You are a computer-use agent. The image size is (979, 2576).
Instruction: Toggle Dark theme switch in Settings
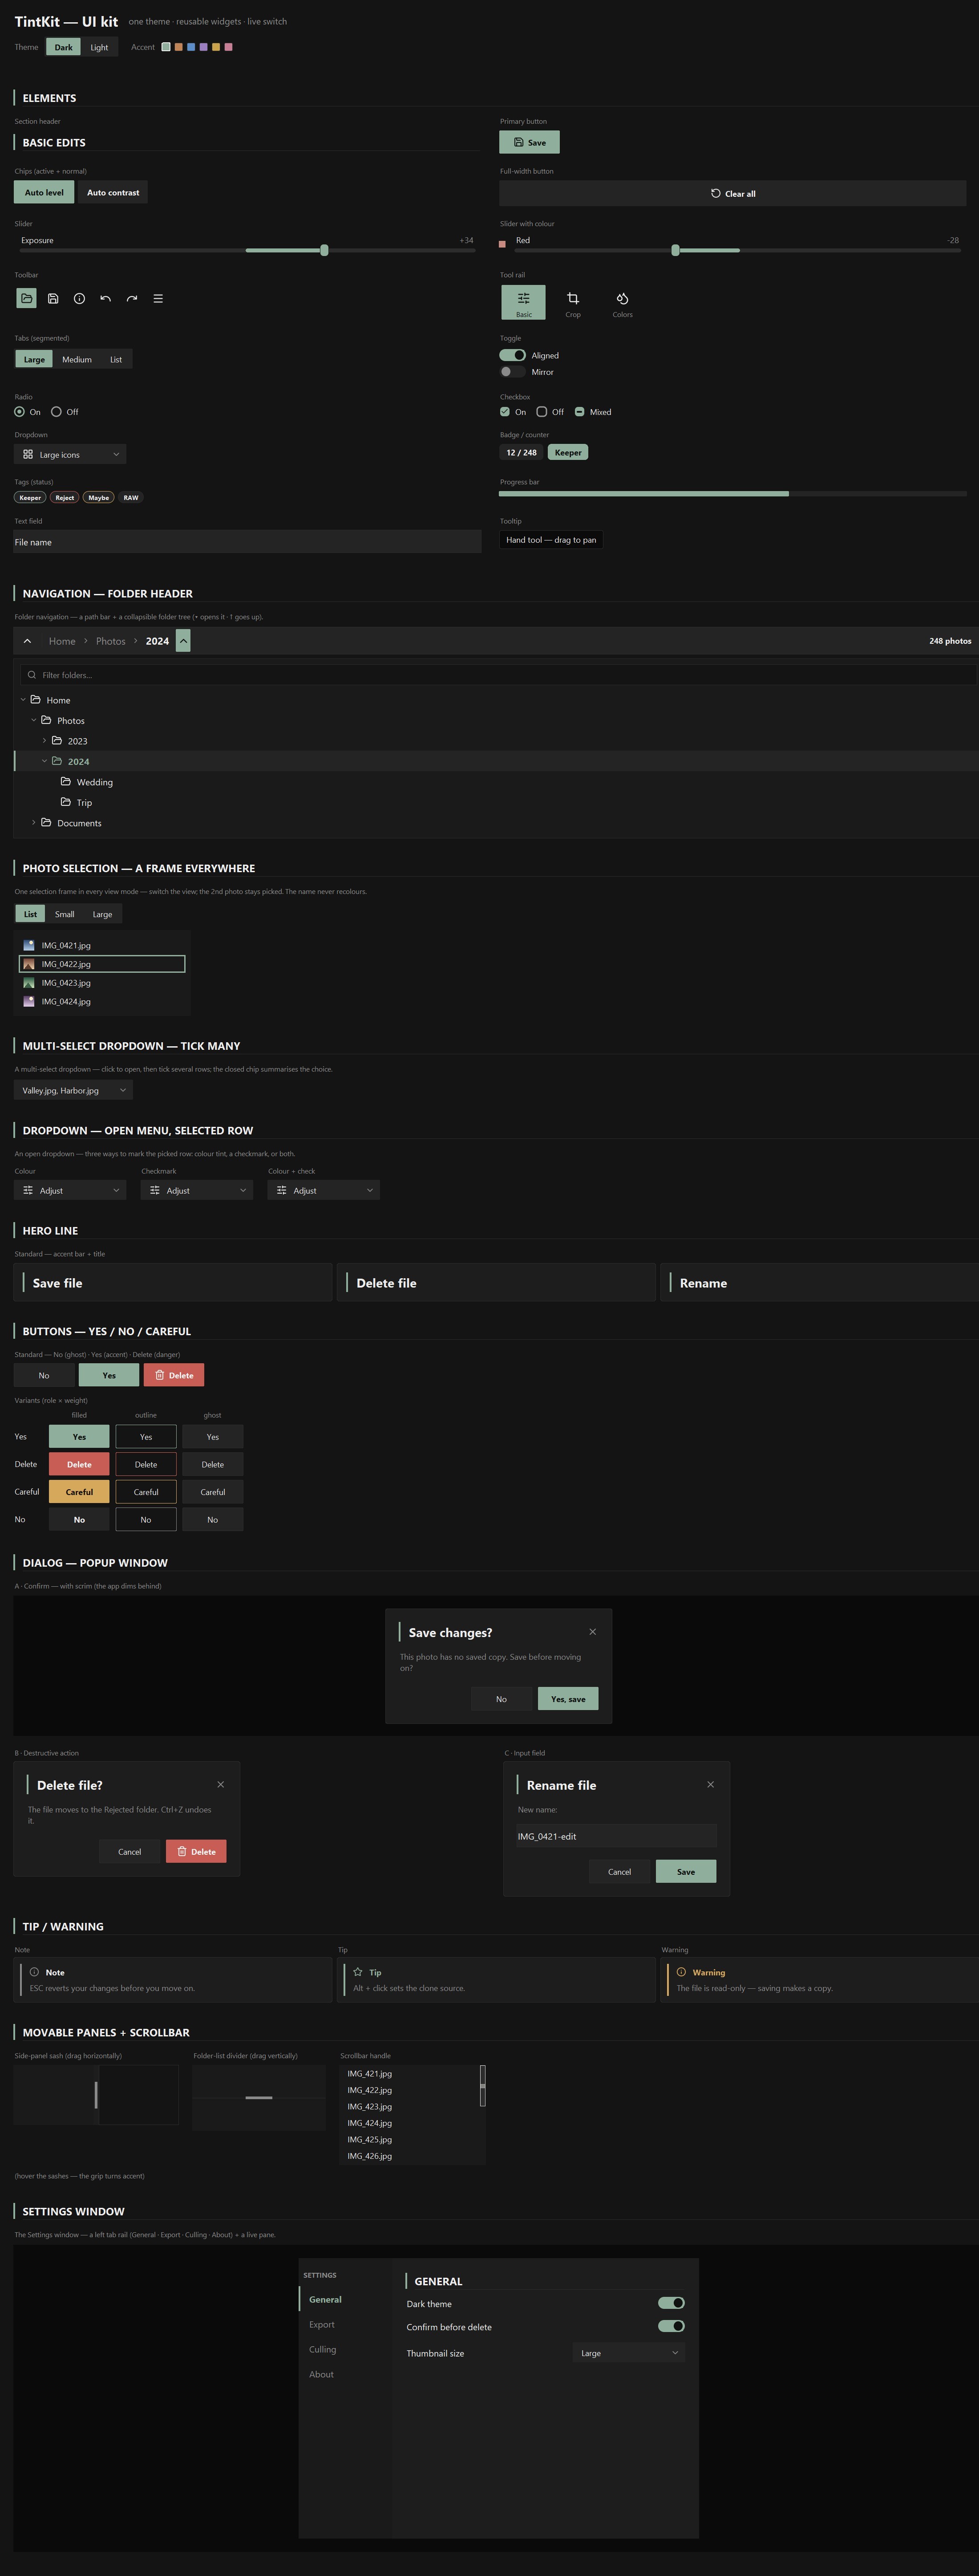pyautogui.click(x=671, y=2303)
